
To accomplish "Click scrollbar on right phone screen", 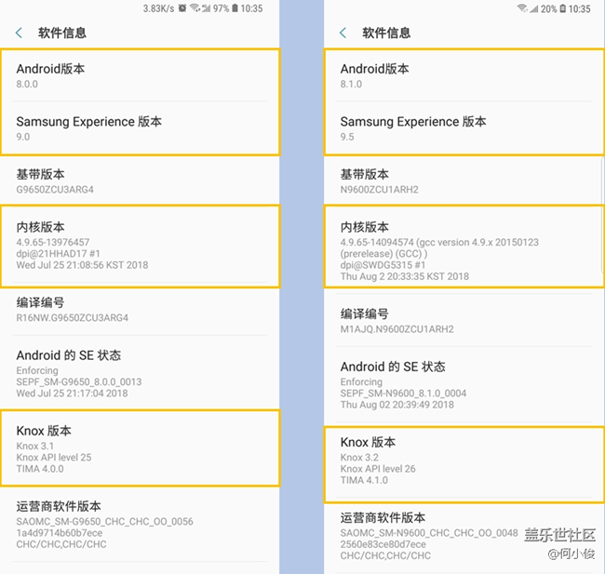I will [603, 216].
